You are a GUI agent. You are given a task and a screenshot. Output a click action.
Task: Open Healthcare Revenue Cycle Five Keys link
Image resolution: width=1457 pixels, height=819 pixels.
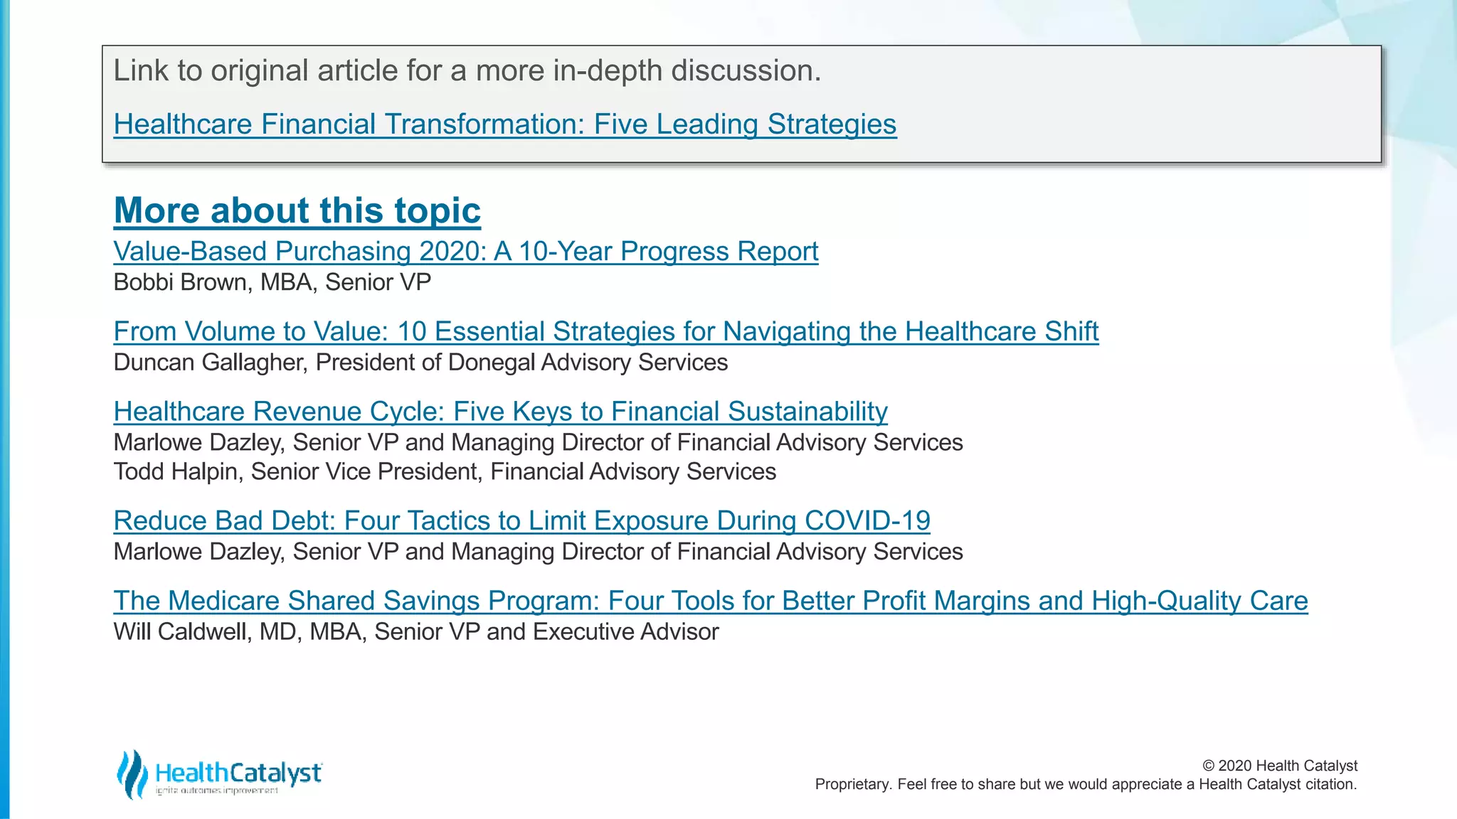click(x=500, y=412)
